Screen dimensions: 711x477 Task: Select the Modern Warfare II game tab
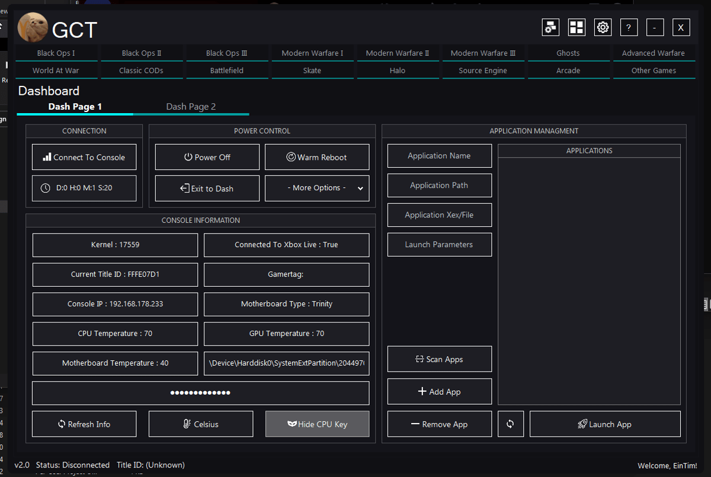click(x=398, y=53)
